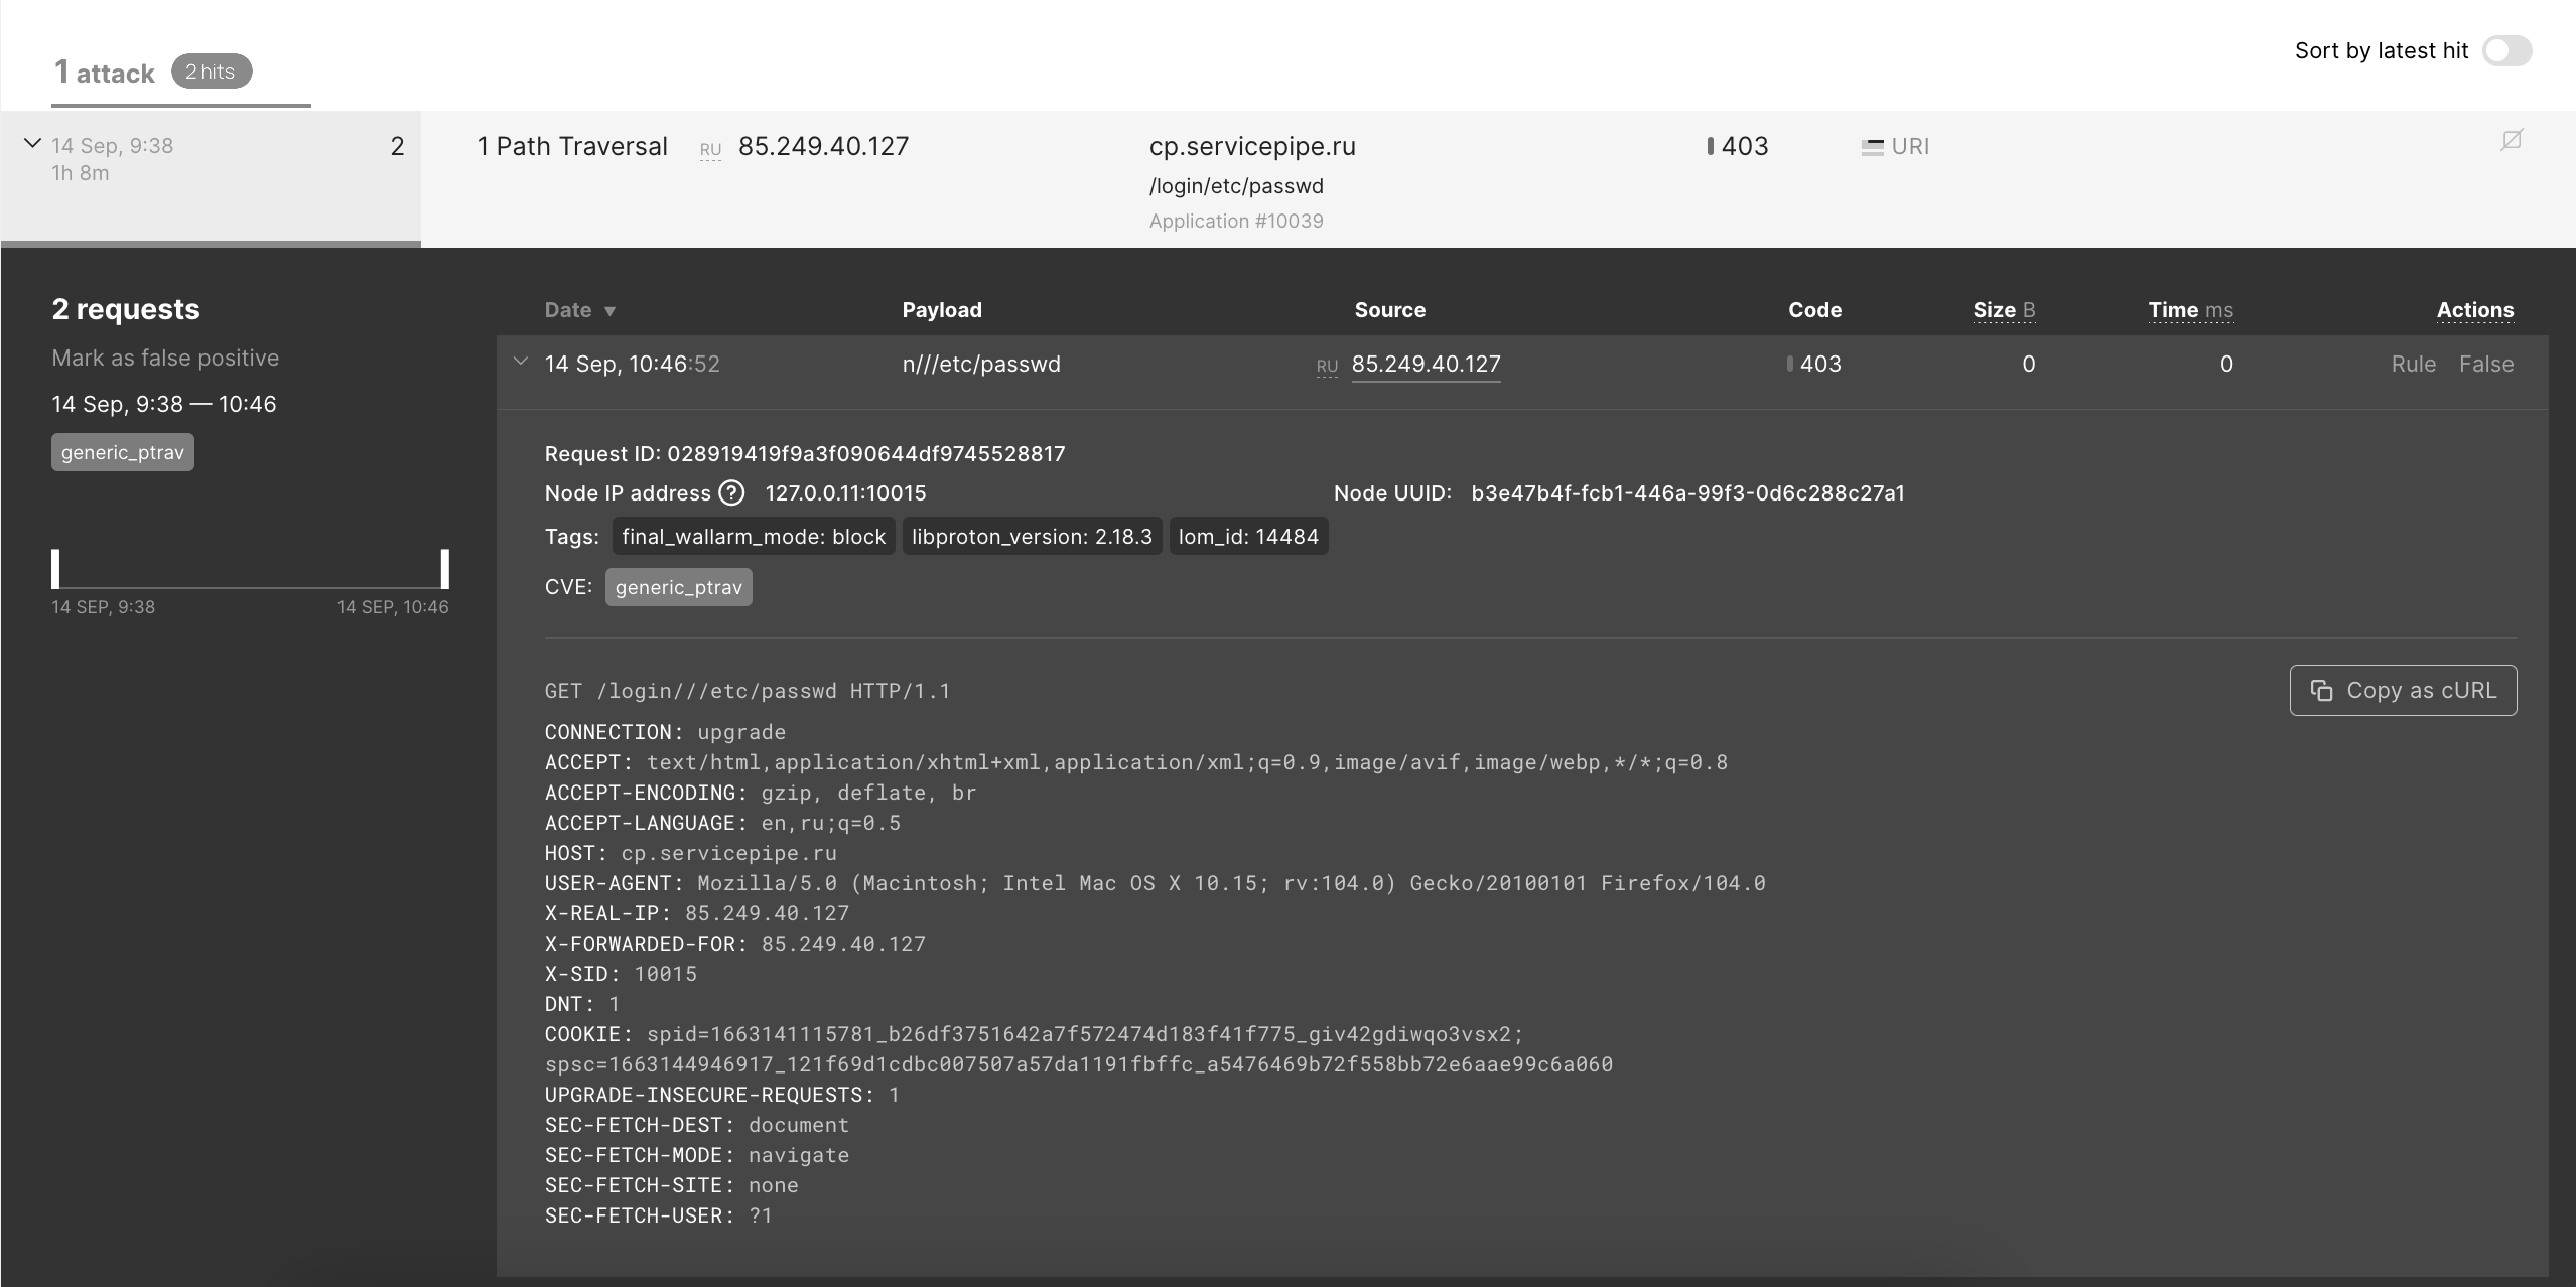Click the Size column header

coord(2002,310)
